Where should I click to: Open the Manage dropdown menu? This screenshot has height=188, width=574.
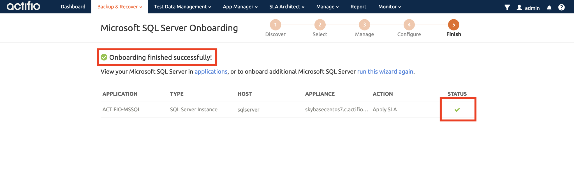click(x=327, y=7)
